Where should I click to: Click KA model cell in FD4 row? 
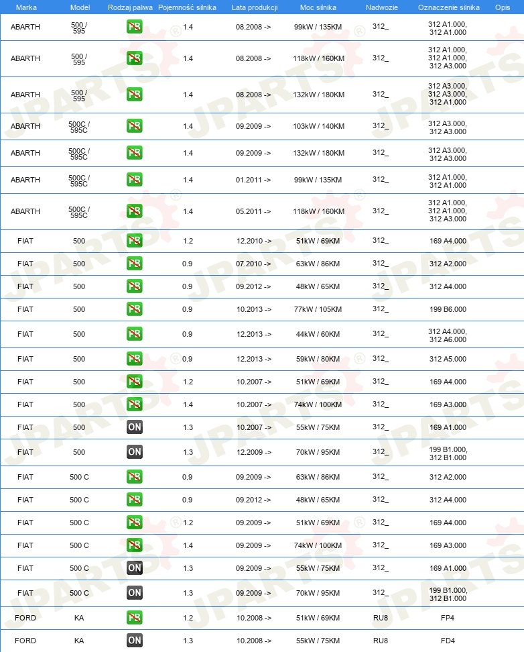(79, 641)
